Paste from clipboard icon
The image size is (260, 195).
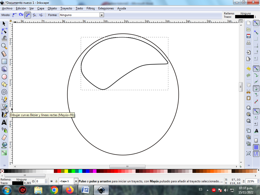point(248,98)
